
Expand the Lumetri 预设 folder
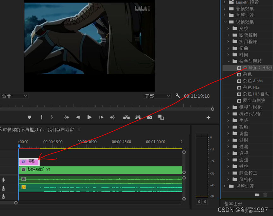225,2
